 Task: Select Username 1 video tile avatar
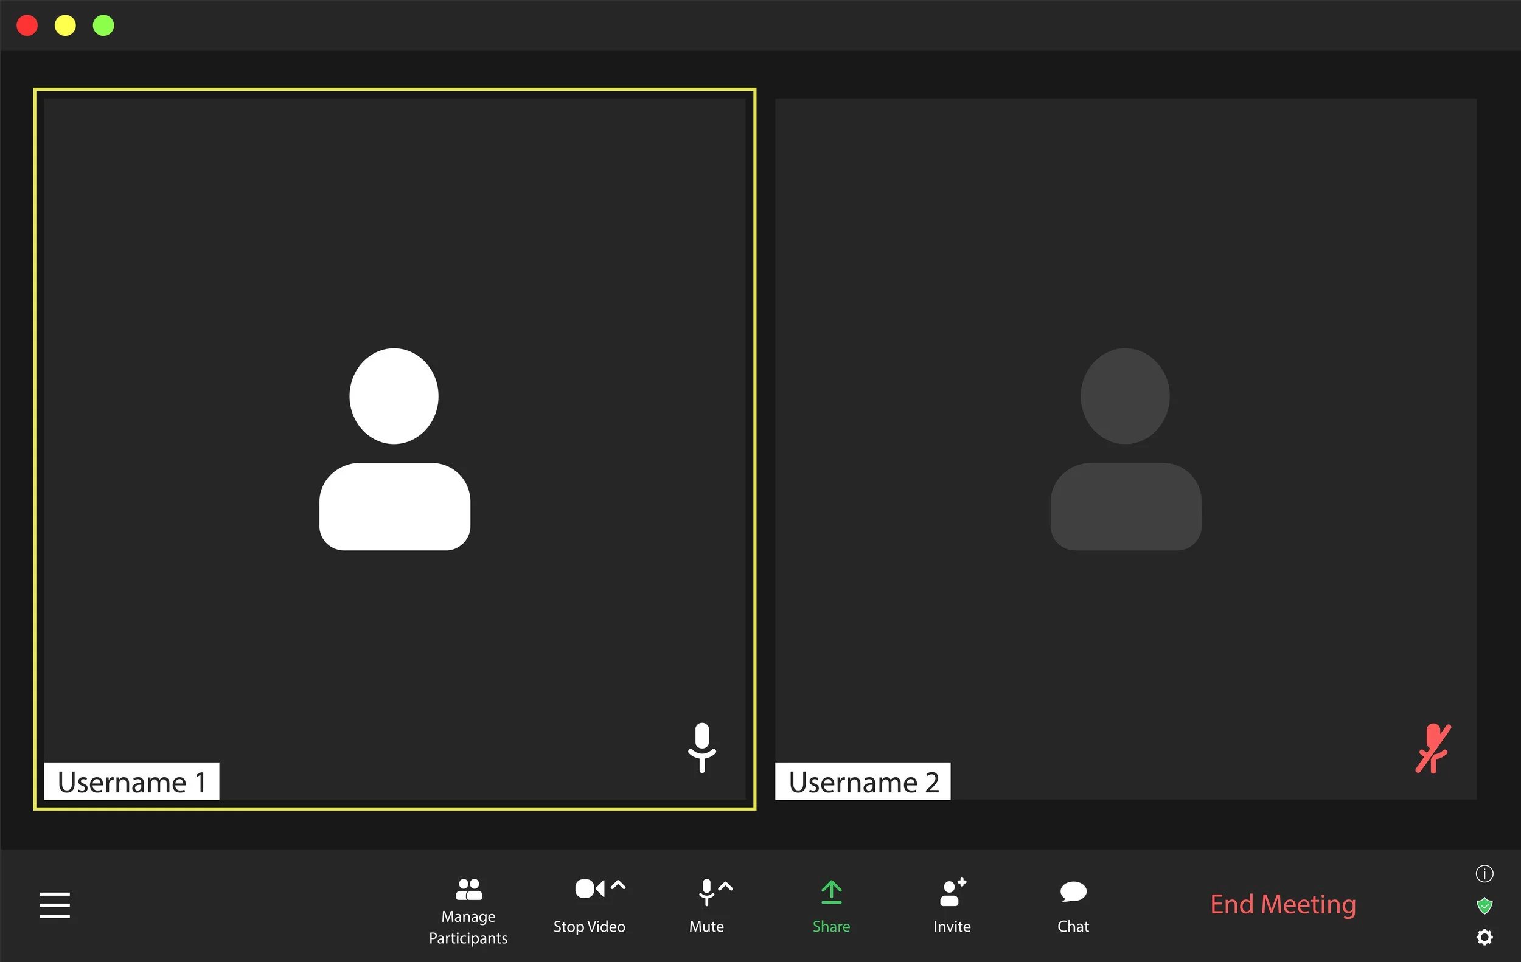point(394,448)
